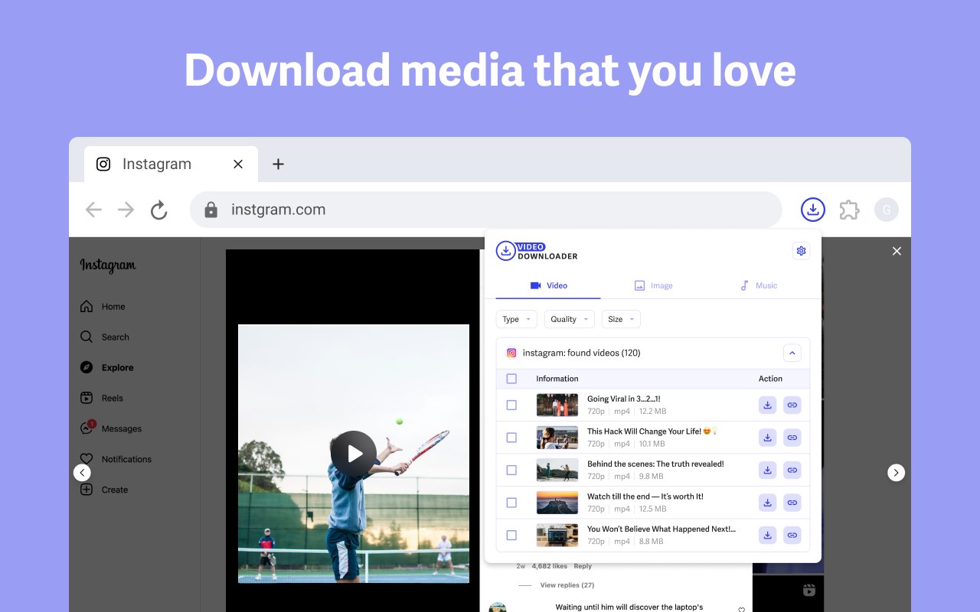Open the Video Downloader extension icon
Image resolution: width=980 pixels, height=612 pixels.
(812, 209)
